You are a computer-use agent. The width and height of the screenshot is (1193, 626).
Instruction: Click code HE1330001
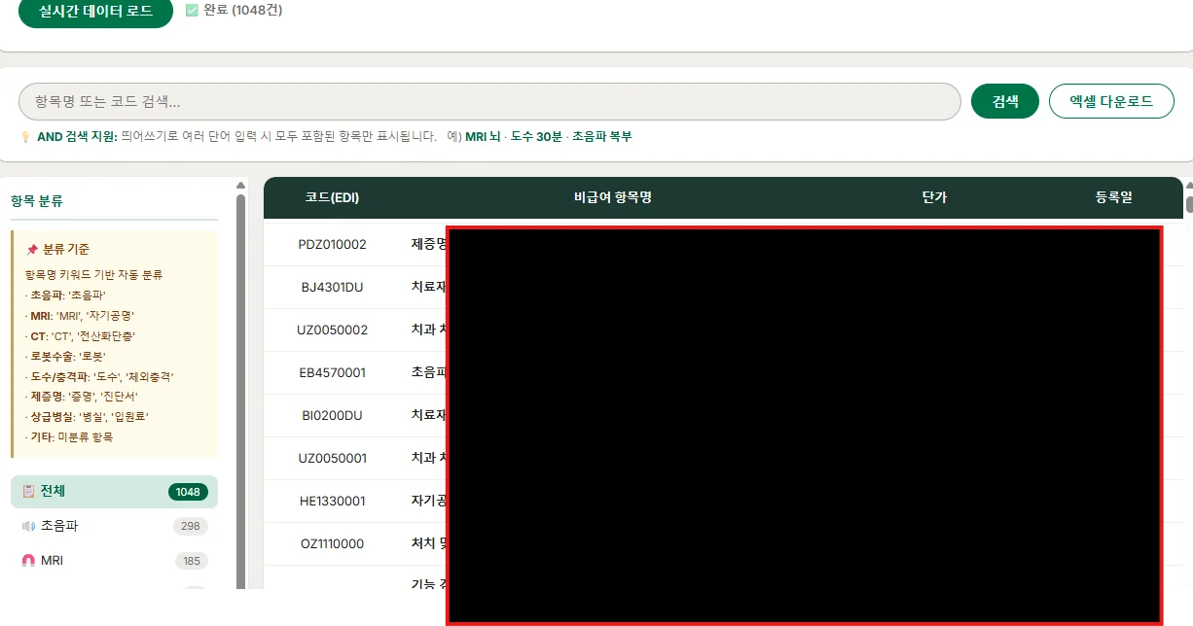[332, 501]
